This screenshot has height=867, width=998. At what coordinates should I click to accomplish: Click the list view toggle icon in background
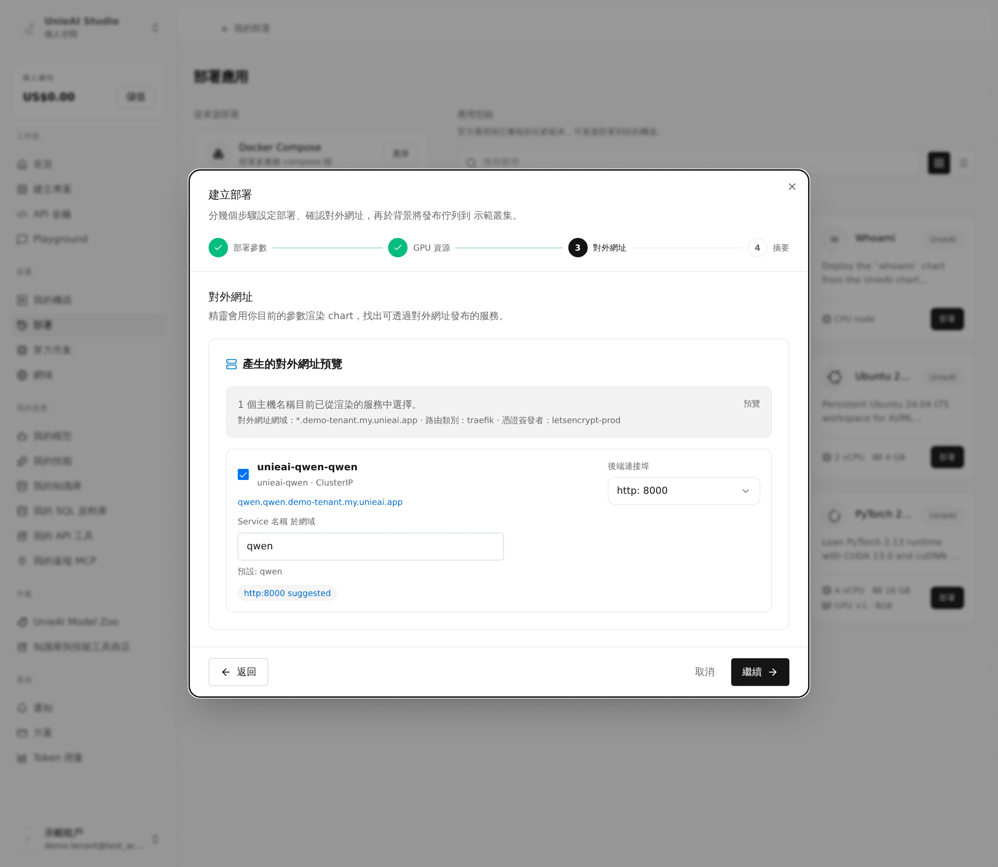pyautogui.click(x=963, y=163)
